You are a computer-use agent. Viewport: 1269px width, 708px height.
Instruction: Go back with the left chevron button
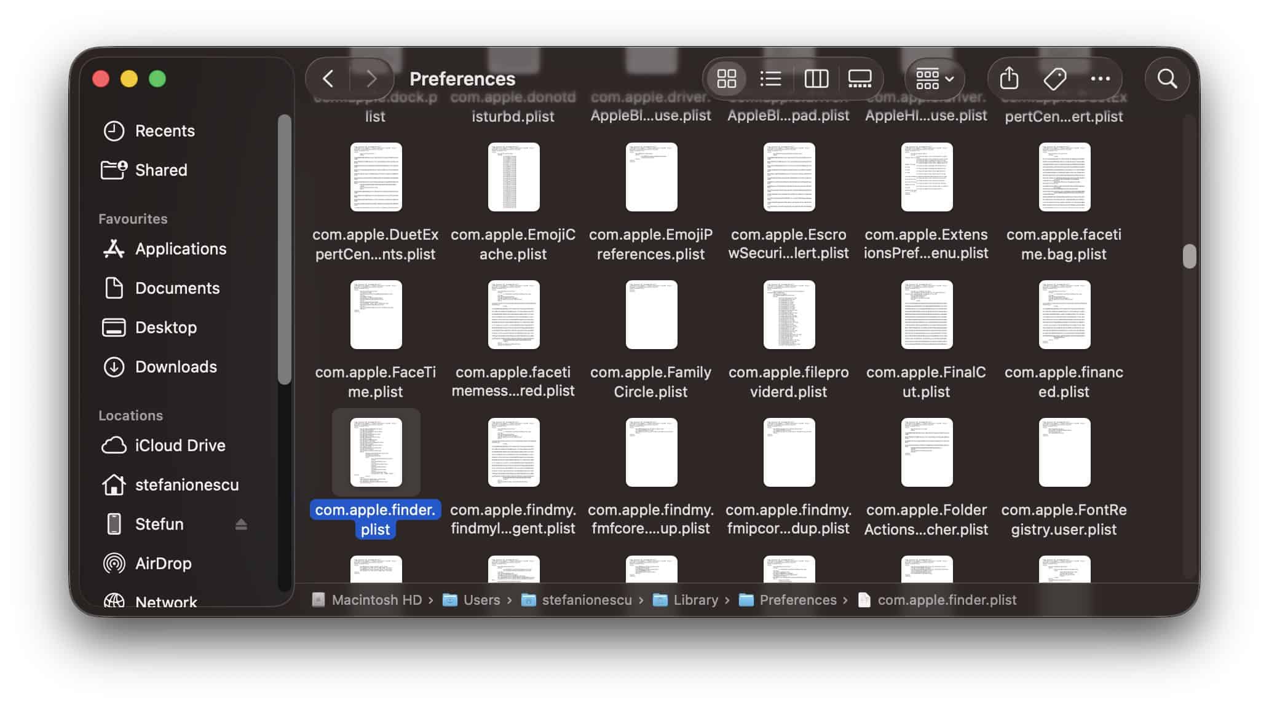pyautogui.click(x=328, y=79)
